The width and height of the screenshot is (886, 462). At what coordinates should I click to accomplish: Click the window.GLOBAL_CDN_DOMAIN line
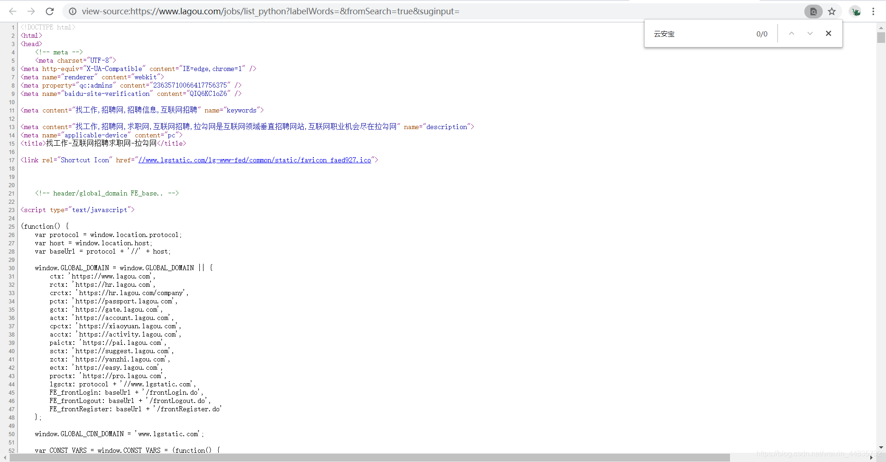point(120,434)
